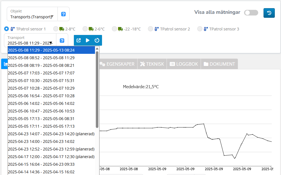Image resolution: width=281 pixels, height=175 pixels.
Task: Open the DOKUMENT tab
Action: coord(219,64)
